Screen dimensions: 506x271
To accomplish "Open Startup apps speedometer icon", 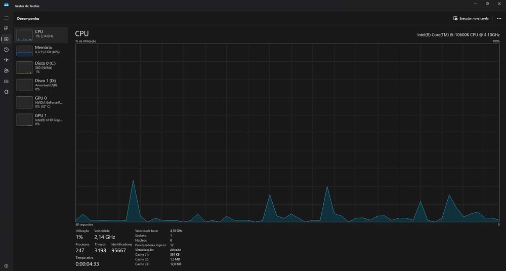I will [6, 60].
